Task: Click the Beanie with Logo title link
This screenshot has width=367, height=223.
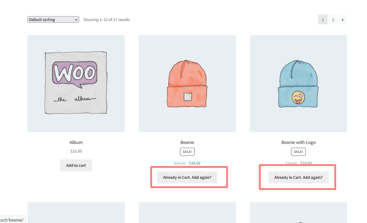Action: (298, 142)
